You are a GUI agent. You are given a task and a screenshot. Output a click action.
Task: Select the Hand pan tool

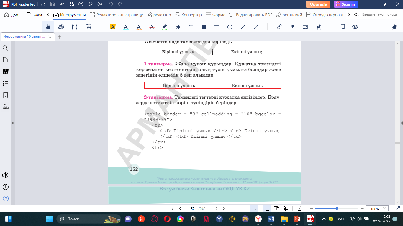tap(48, 27)
